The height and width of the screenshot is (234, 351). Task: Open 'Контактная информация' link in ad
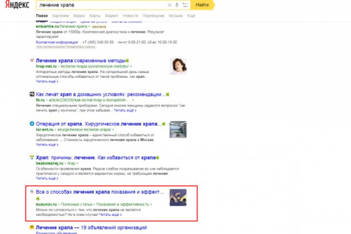tap(57, 42)
